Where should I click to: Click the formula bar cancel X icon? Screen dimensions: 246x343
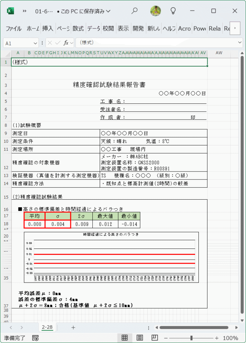(x=50, y=43)
